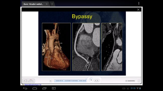Open Android recent apps button

tap(44, 88)
